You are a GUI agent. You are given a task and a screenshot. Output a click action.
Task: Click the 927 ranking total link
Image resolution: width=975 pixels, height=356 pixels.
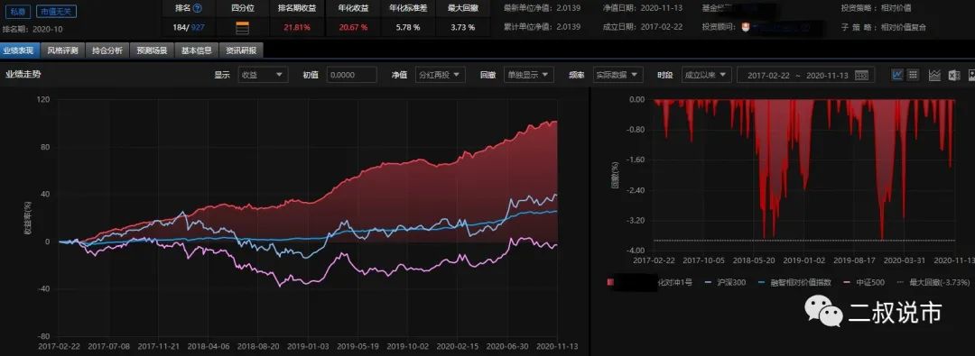coord(198,27)
